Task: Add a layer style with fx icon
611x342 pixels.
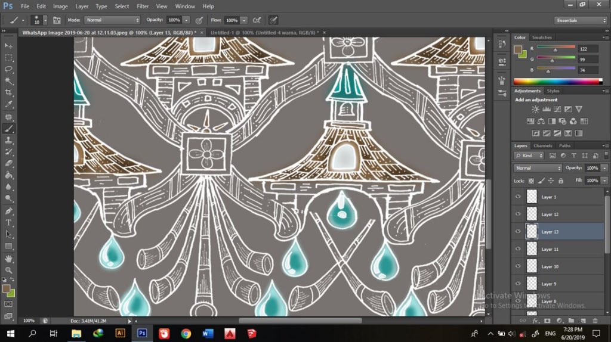Action: coord(535,321)
